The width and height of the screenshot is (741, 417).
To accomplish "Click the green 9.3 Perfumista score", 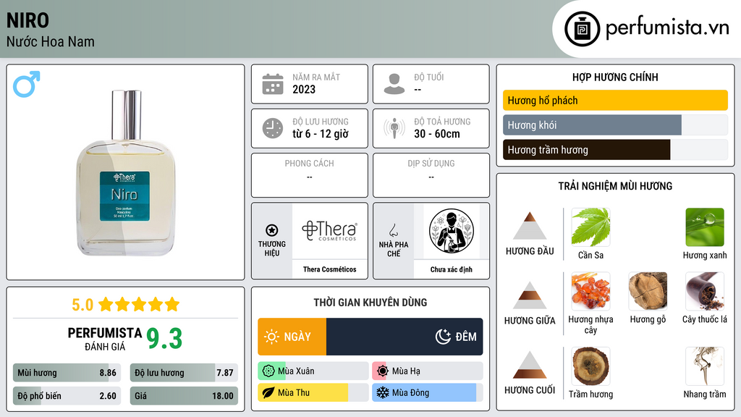I will (164, 339).
